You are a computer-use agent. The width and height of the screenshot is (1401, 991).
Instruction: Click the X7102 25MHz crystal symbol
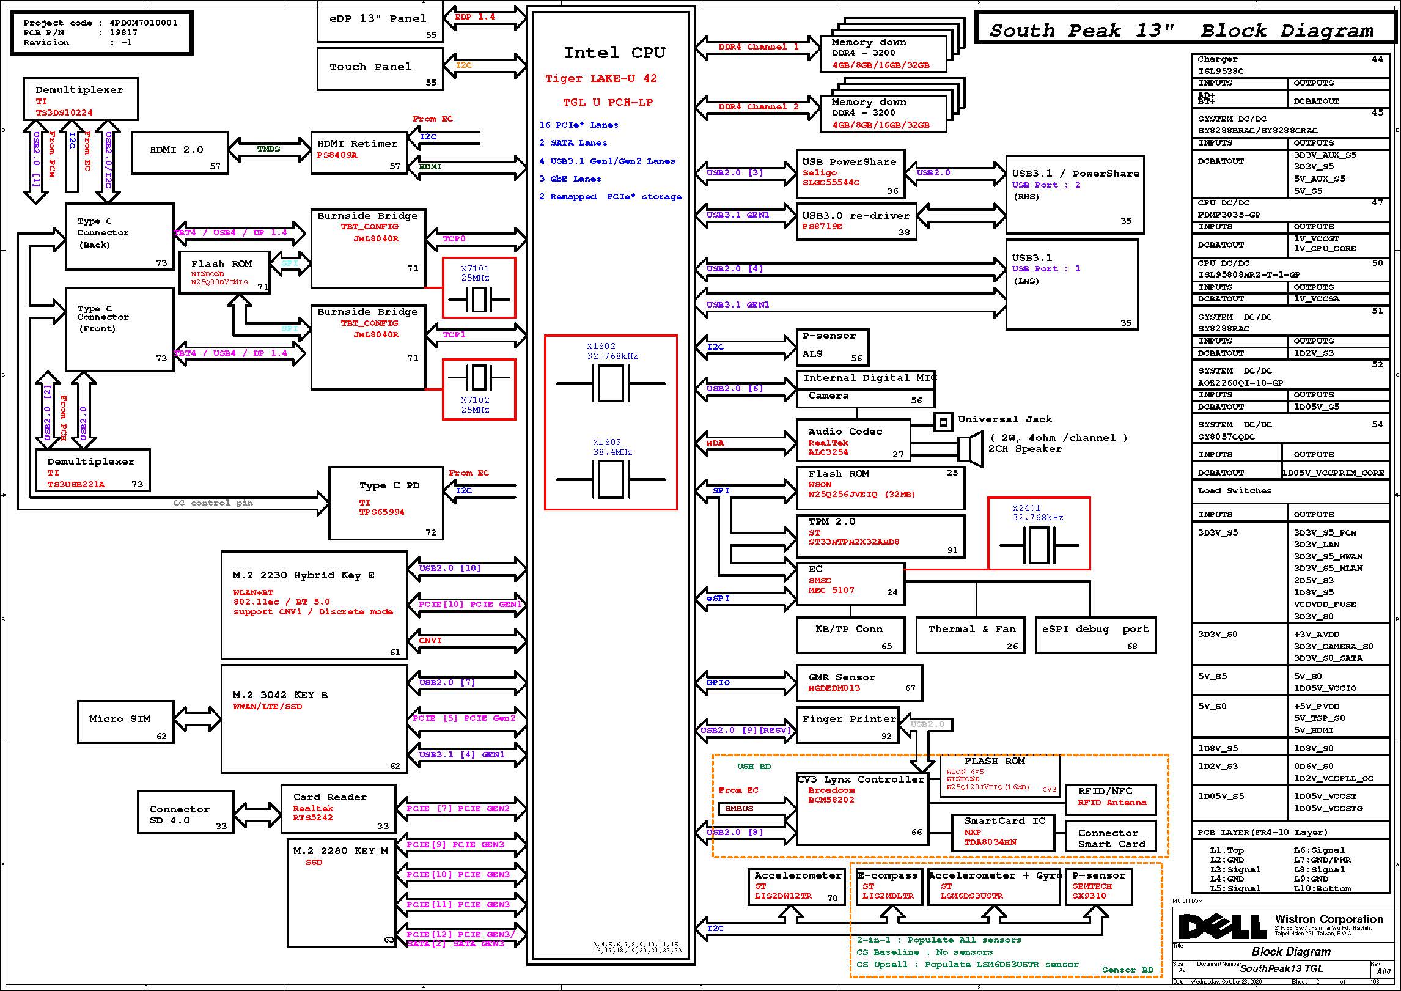coord(479,377)
